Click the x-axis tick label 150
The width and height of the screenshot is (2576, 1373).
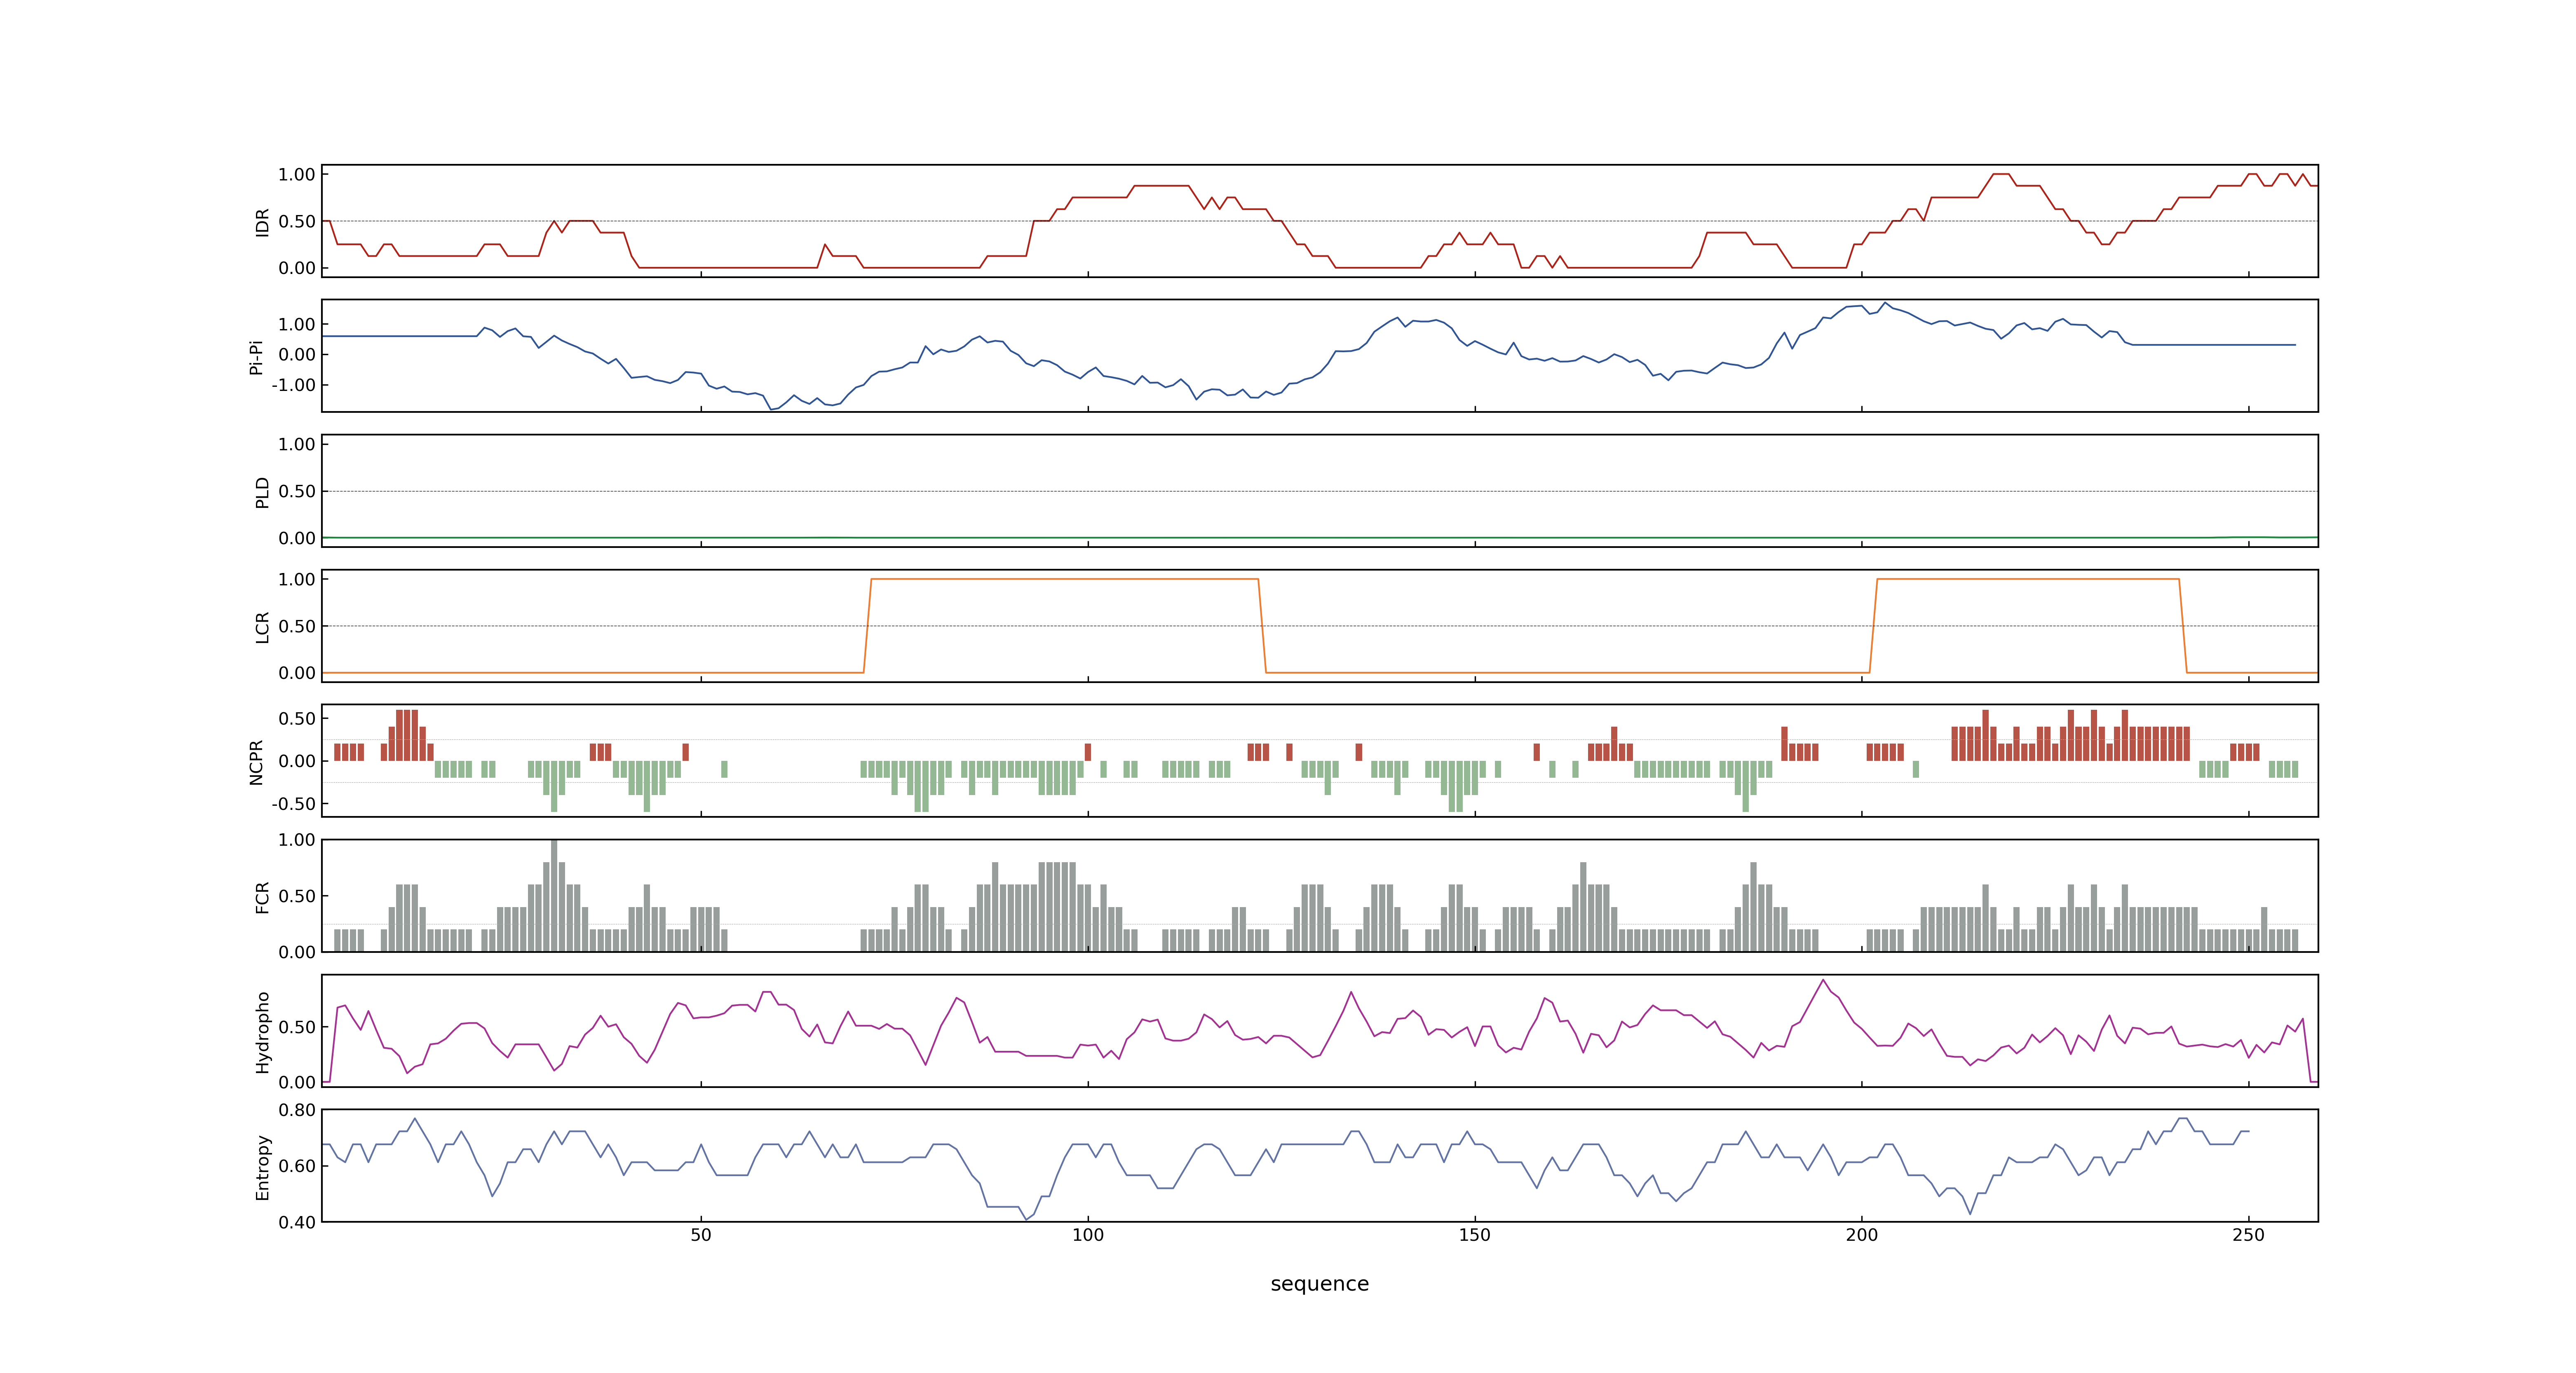(x=1475, y=1235)
